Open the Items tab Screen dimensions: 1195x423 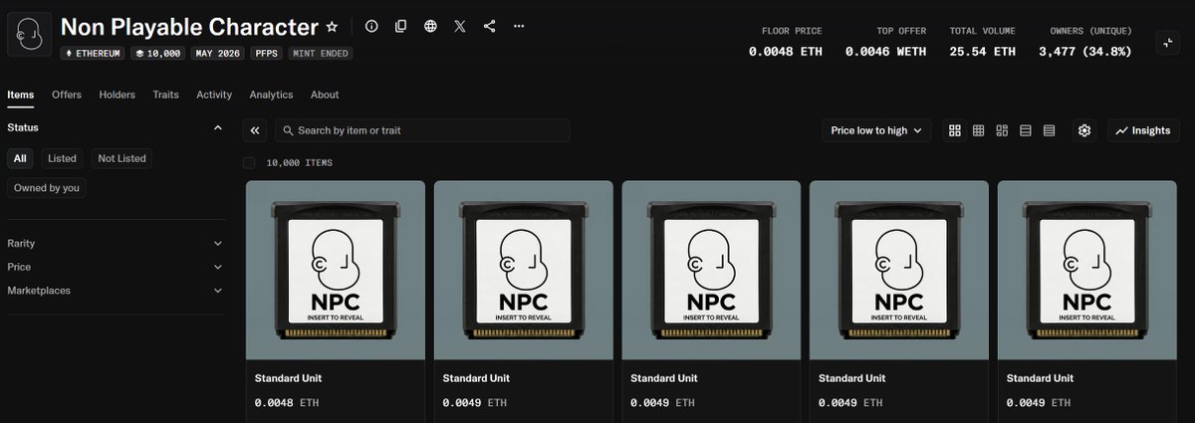coord(20,95)
